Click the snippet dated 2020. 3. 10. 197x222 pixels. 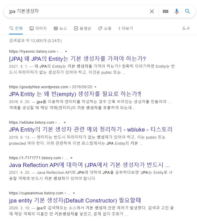(x=91, y=211)
